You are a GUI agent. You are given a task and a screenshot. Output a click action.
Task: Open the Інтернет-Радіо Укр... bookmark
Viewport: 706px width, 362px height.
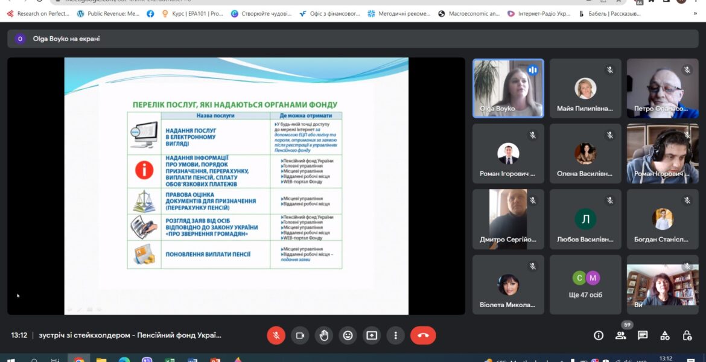coord(539,13)
